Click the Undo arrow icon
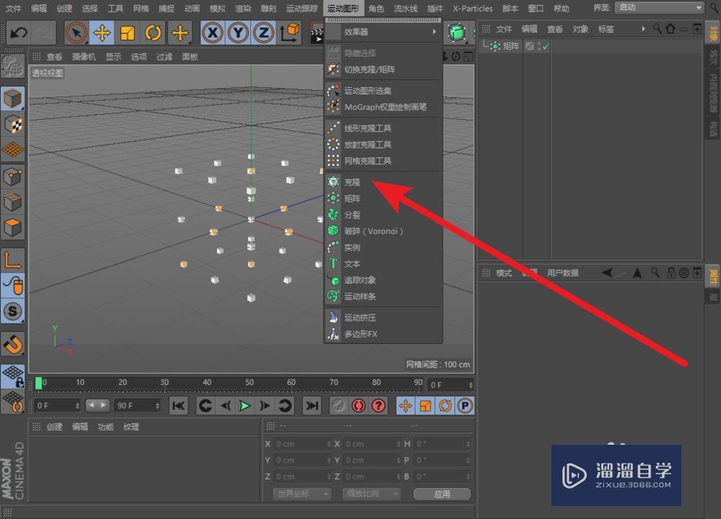The image size is (721, 519). point(19,32)
